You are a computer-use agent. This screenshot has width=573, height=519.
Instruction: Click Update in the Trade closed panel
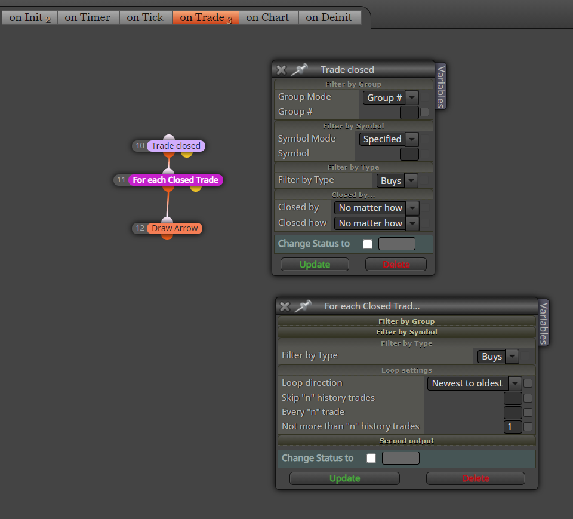click(x=315, y=265)
